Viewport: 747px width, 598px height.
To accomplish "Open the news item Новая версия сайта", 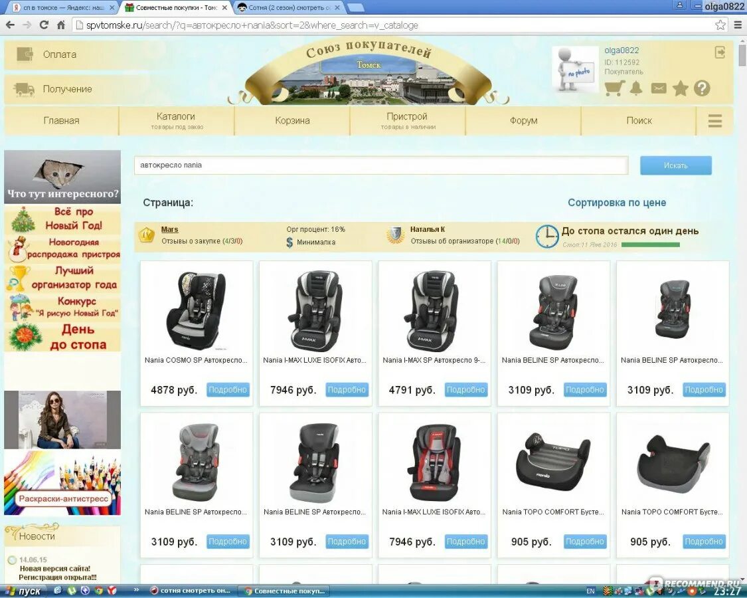I will click(57, 573).
